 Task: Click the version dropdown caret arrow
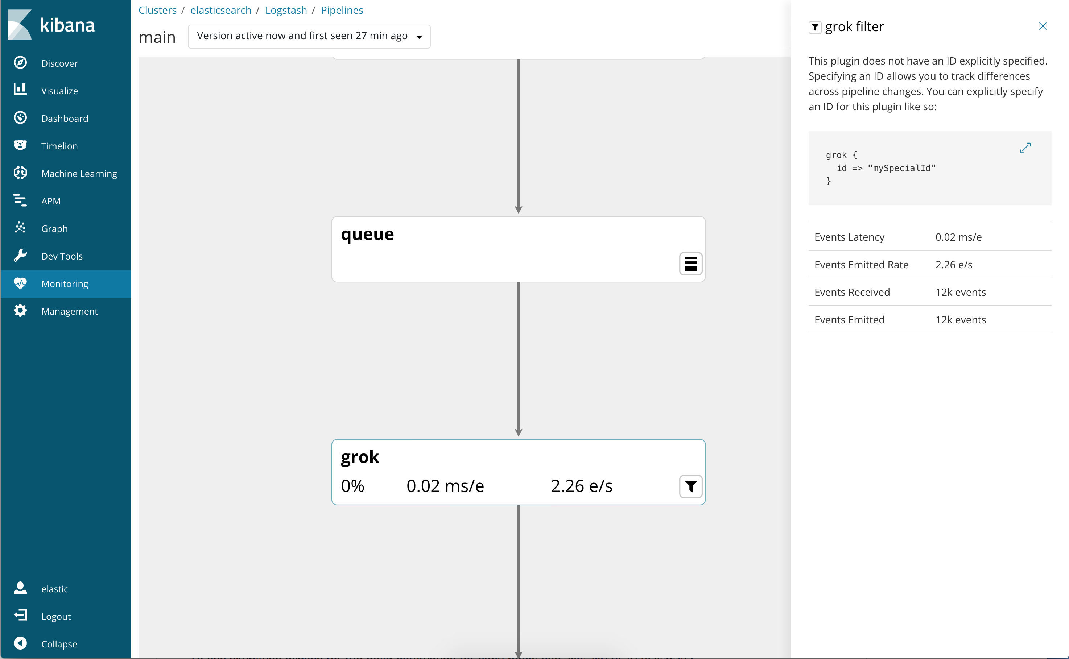point(419,37)
